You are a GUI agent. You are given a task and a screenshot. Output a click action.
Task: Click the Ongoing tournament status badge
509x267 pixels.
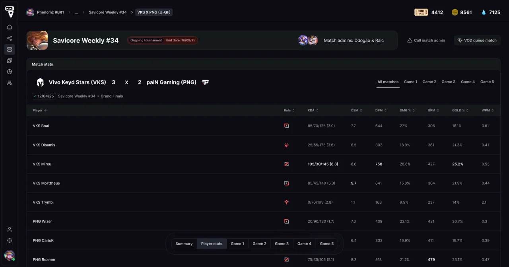click(x=146, y=40)
